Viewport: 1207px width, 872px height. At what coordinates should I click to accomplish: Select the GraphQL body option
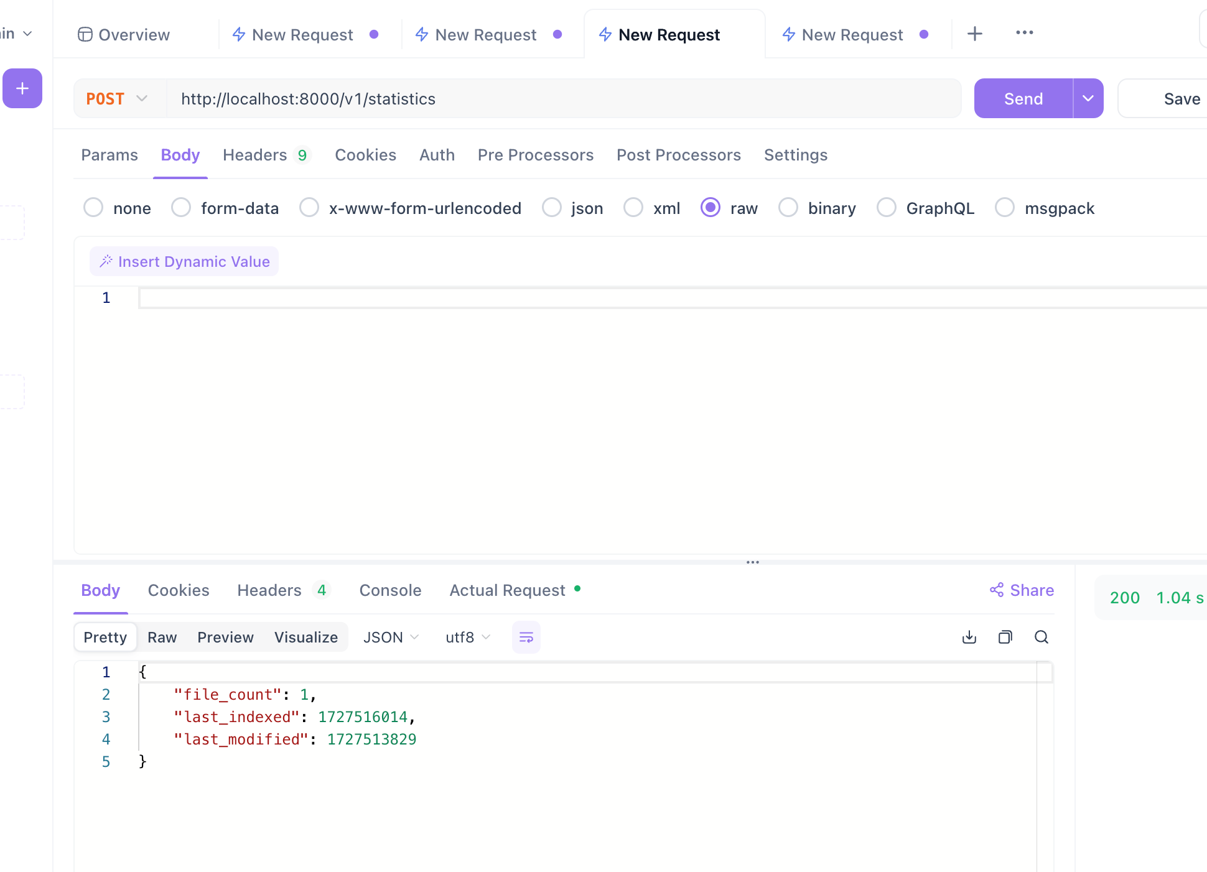(x=887, y=208)
